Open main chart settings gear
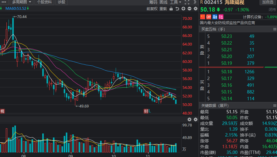The height and width of the screenshot is (157, 277). point(196,9)
